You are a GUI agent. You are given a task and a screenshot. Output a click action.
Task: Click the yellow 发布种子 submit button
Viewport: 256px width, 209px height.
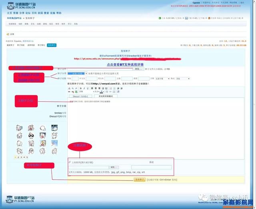pyautogui.click(x=140, y=180)
